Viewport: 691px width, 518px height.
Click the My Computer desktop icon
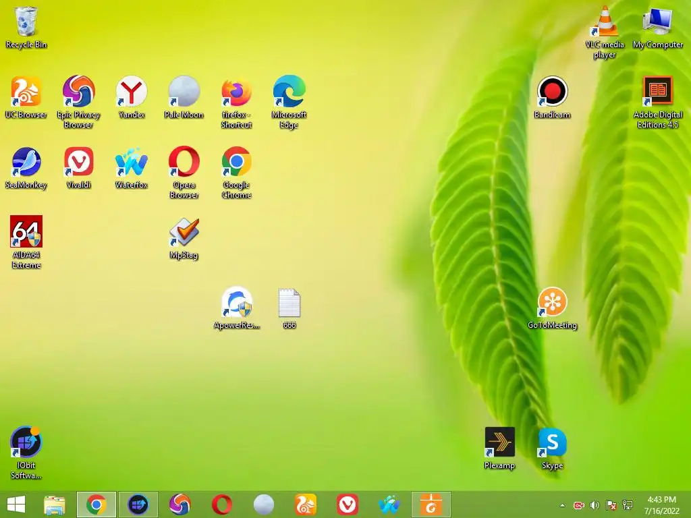coord(657,27)
